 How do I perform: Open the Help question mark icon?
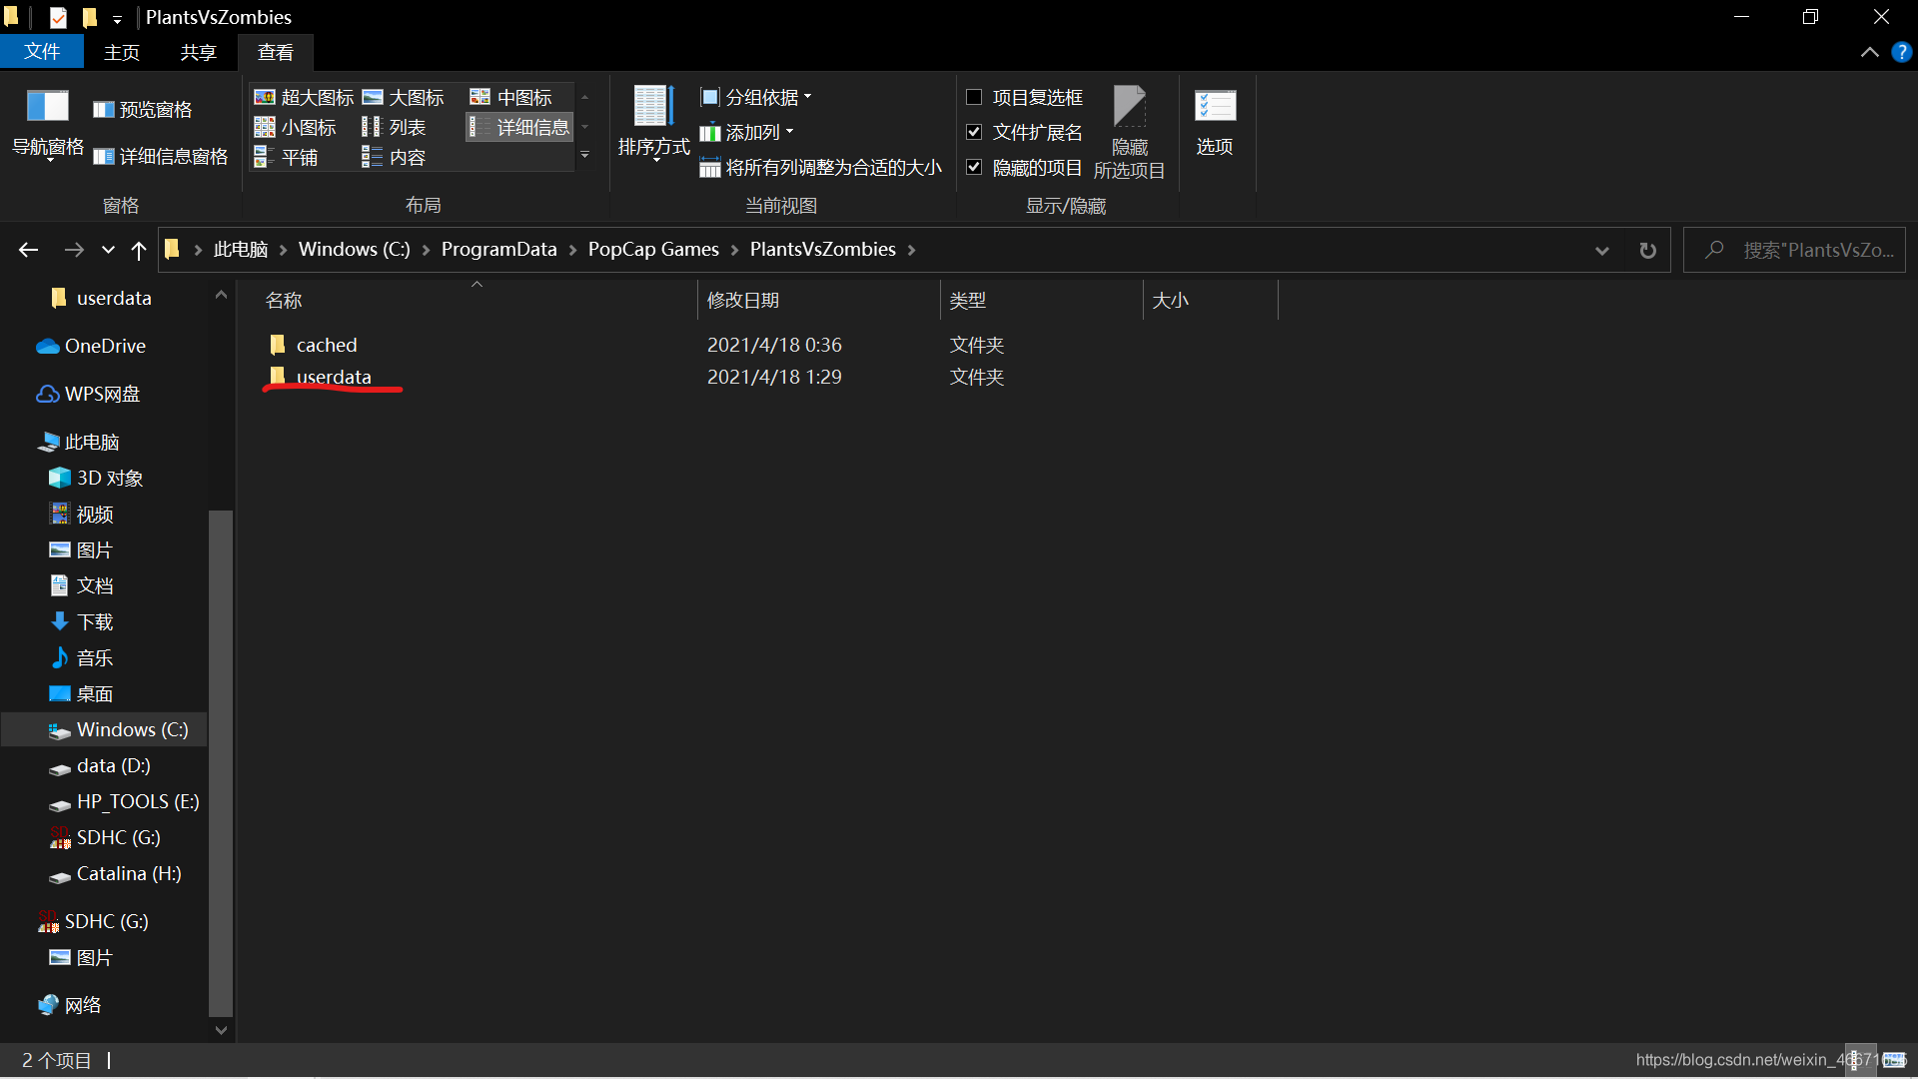[1901, 52]
